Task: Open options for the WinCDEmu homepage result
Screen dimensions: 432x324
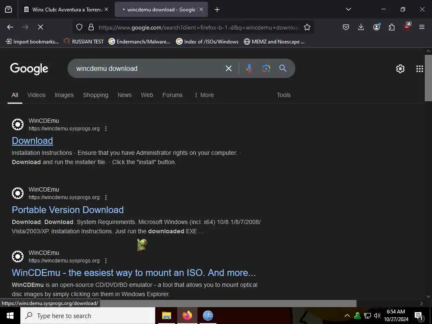Action: tap(106, 261)
